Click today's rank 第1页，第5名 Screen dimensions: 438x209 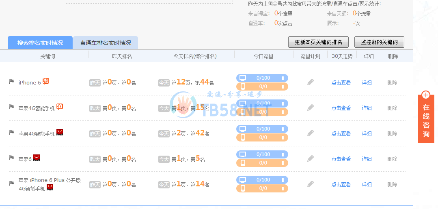tap(188, 159)
